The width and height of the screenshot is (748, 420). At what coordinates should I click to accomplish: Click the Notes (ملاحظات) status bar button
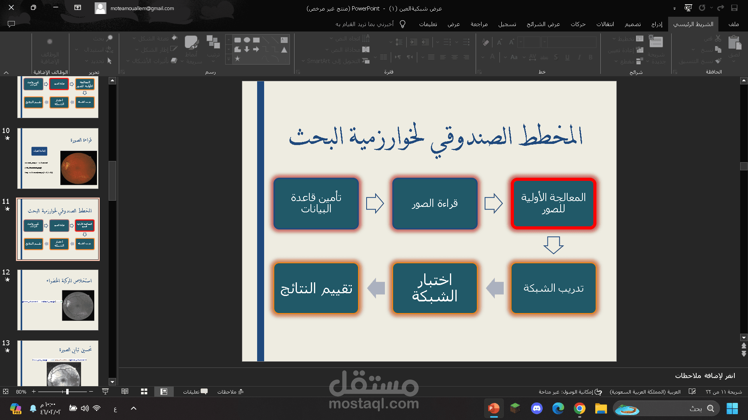(231, 392)
